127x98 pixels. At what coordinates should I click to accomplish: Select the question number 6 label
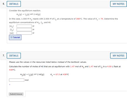[4, 4]
